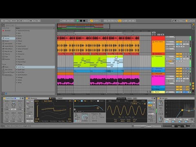Select the Clips category in browser
196x147 pixels.
(x=9, y=57)
